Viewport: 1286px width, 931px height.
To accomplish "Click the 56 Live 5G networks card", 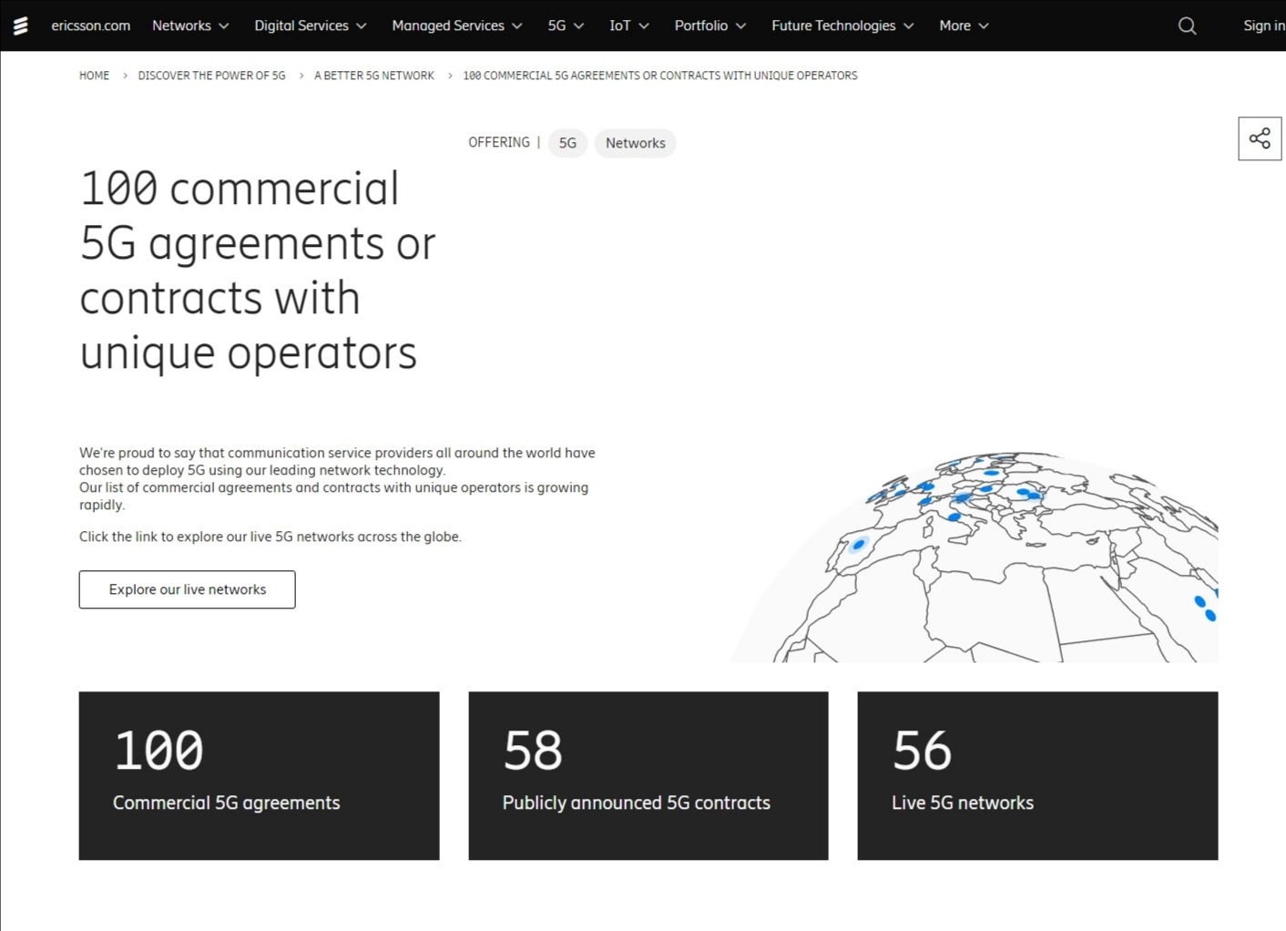I will pos(1037,775).
